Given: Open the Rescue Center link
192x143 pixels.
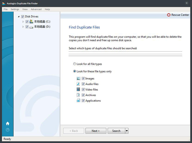Looking at the screenshot, I should [x=180, y=15].
